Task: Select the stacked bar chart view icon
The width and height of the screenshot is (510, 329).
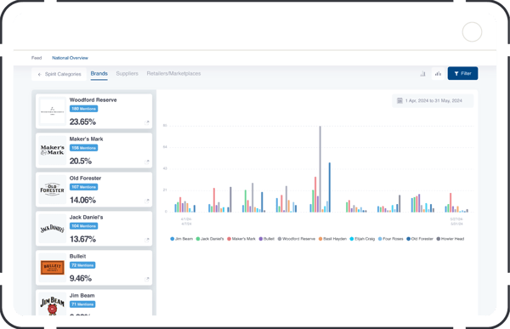Action: pyautogui.click(x=422, y=74)
